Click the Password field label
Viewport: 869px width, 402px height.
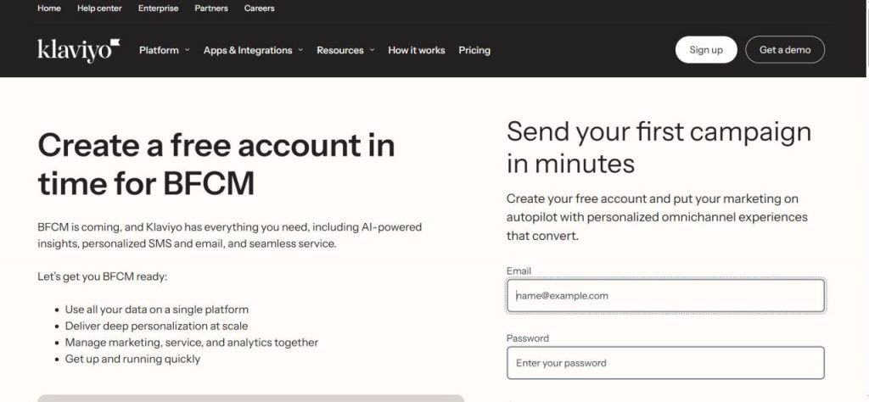click(x=527, y=338)
